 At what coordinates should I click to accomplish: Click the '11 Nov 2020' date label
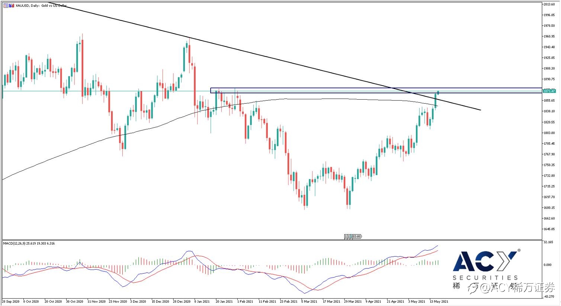[96, 302]
